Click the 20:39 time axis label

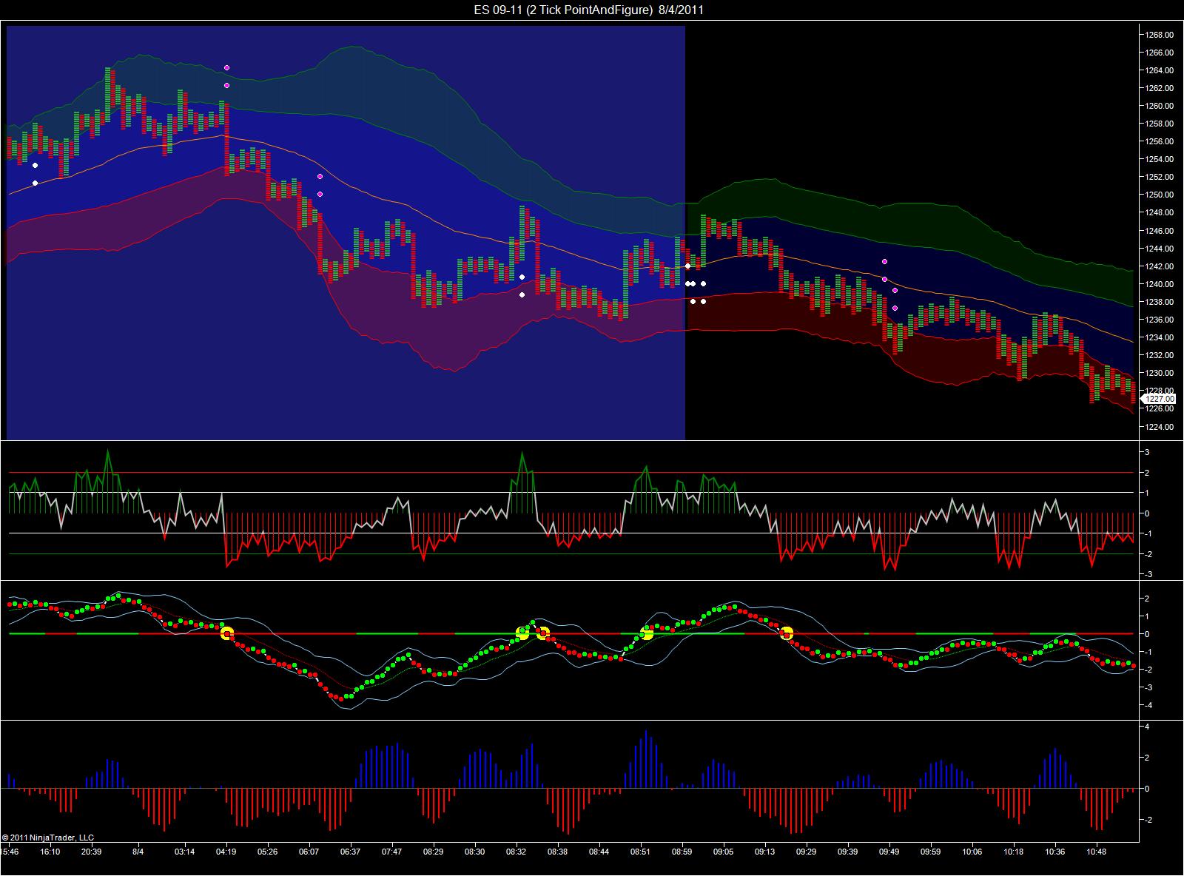(x=92, y=852)
